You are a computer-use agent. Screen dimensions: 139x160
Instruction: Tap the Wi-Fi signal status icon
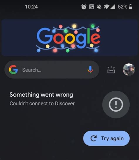pos(106,7)
